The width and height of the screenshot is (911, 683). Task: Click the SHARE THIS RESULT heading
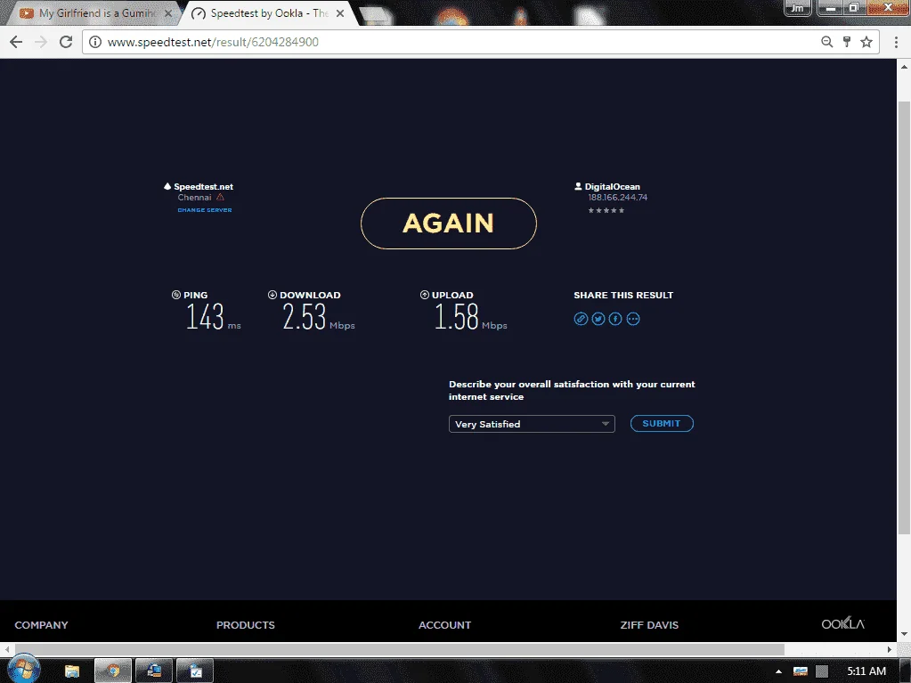pyautogui.click(x=623, y=295)
